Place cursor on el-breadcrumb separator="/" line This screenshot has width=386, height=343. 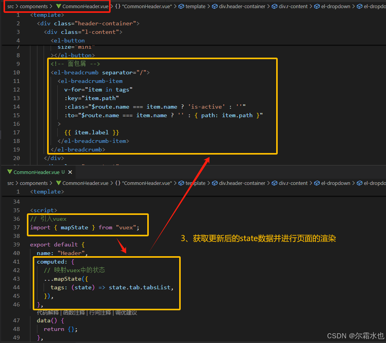(100, 72)
